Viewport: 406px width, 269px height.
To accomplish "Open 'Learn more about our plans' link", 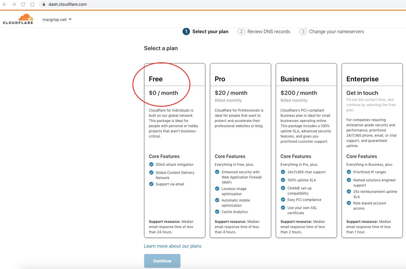I will pyautogui.click(x=172, y=246).
